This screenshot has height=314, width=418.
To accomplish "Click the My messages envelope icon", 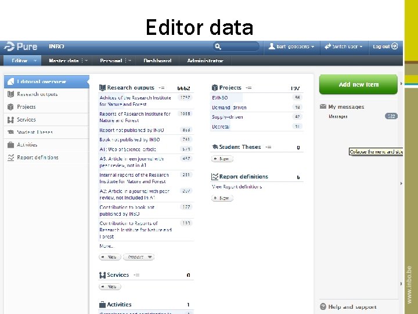I will coord(323,106).
